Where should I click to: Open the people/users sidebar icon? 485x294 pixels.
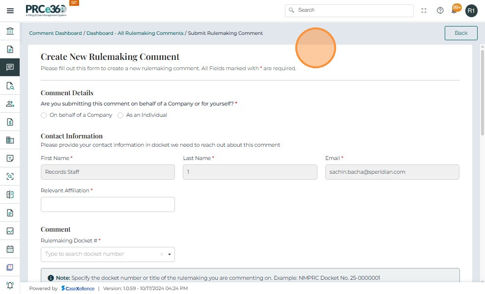10,104
